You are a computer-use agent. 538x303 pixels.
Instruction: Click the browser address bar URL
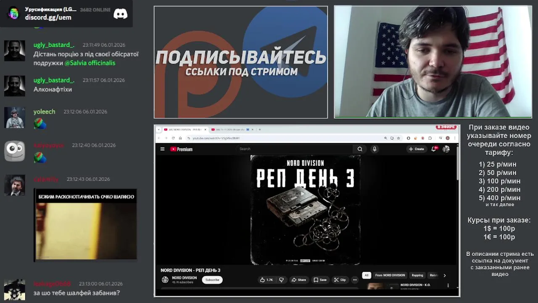[x=216, y=138]
